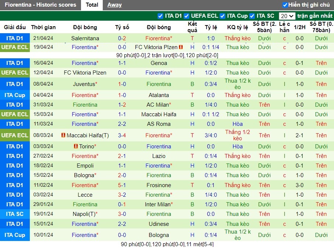
Task: Click the UEFA ECL league cell on 08/03/24
Action: tap(15, 135)
